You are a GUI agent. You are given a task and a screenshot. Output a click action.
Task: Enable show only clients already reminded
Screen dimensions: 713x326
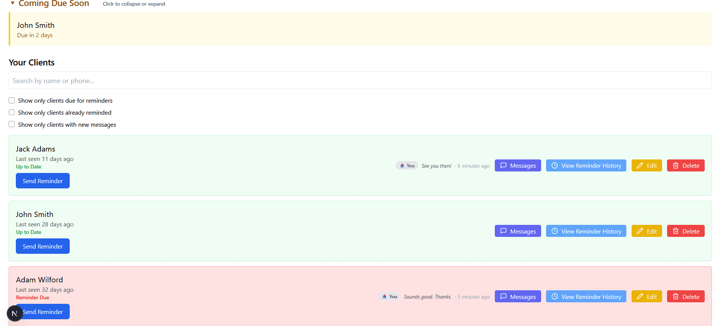(x=12, y=112)
